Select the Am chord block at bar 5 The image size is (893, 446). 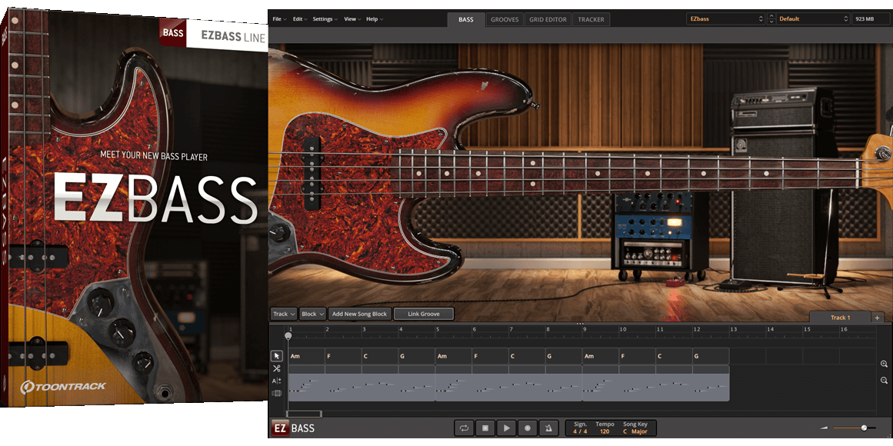454,357
